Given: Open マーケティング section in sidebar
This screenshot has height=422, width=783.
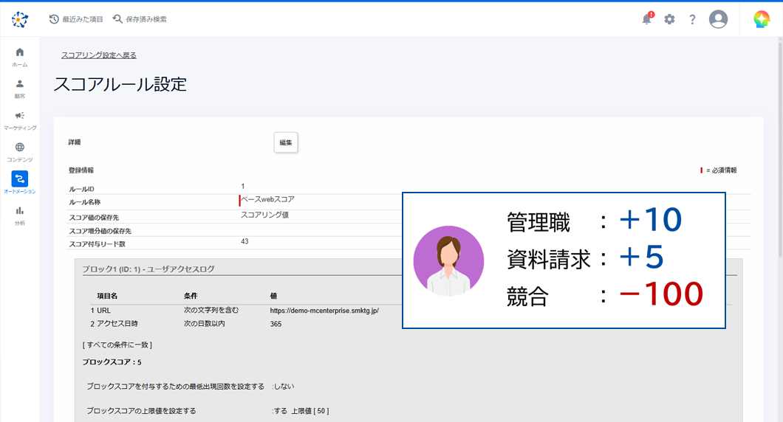Looking at the screenshot, I should 20,120.
